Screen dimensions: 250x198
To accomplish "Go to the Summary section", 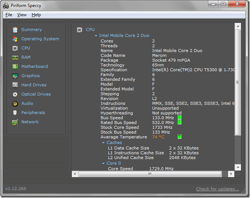I will (32, 30).
